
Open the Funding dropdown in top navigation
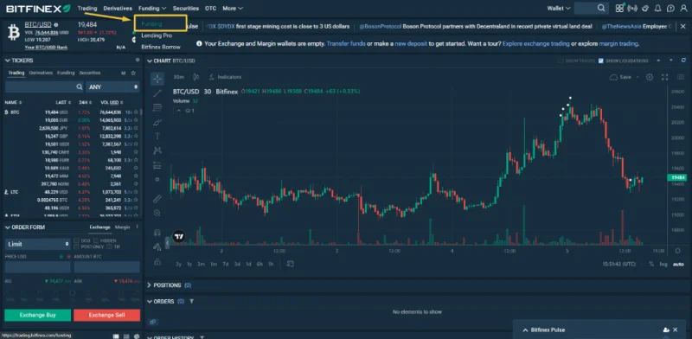tap(152, 8)
